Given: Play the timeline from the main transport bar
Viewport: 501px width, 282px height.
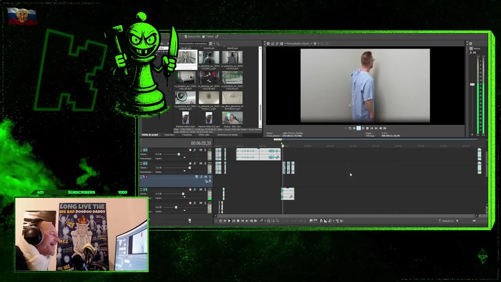Looking at the screenshot, I should (x=229, y=221).
